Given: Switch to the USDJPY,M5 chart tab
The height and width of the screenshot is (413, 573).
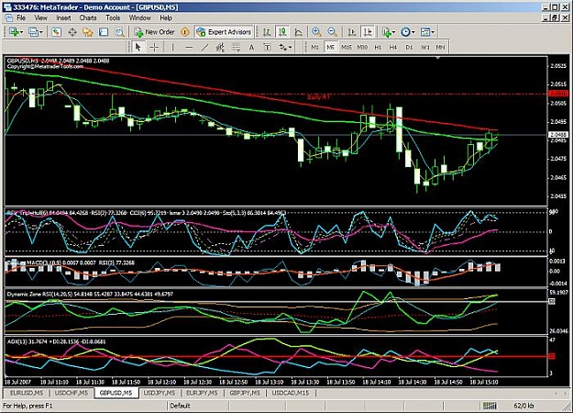Looking at the screenshot, I should (x=160, y=393).
